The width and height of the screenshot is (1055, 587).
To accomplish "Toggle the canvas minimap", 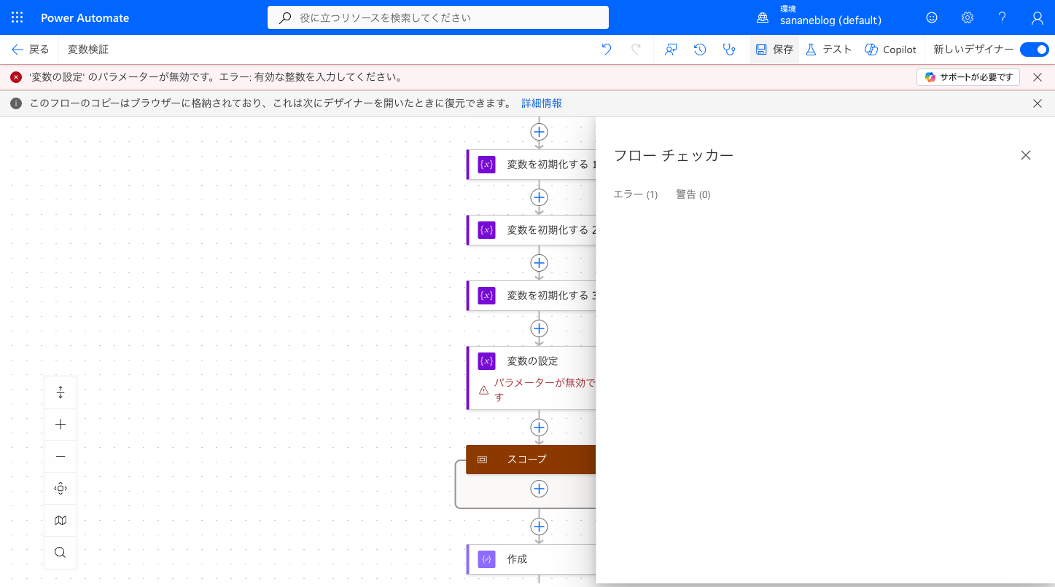I will (61, 521).
